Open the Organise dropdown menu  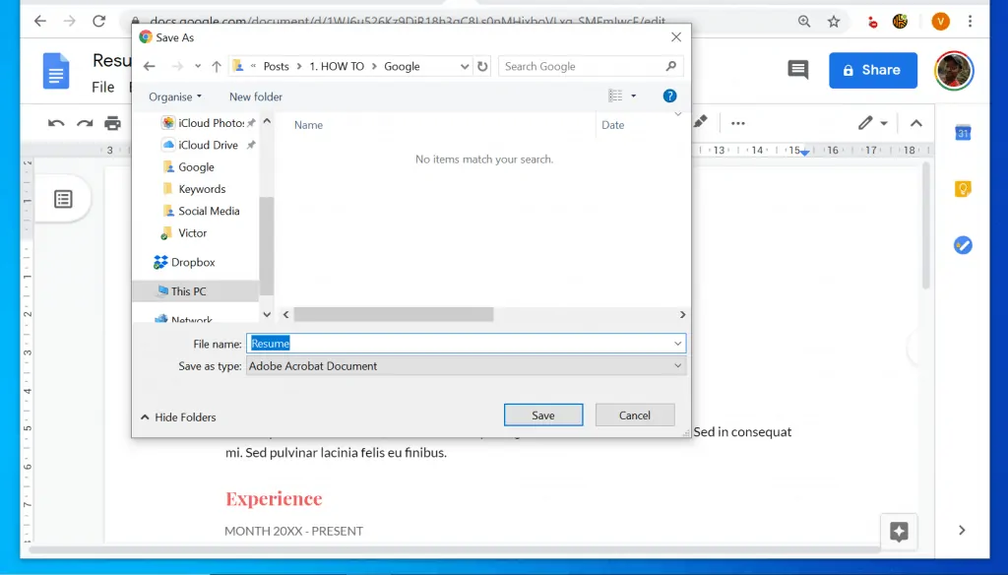coord(174,96)
